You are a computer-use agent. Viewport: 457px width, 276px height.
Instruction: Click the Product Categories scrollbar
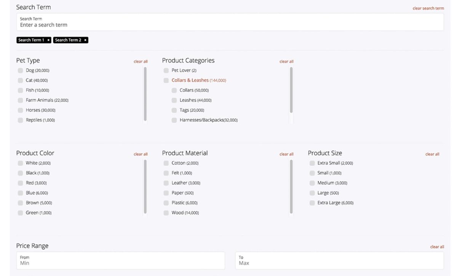(291, 90)
